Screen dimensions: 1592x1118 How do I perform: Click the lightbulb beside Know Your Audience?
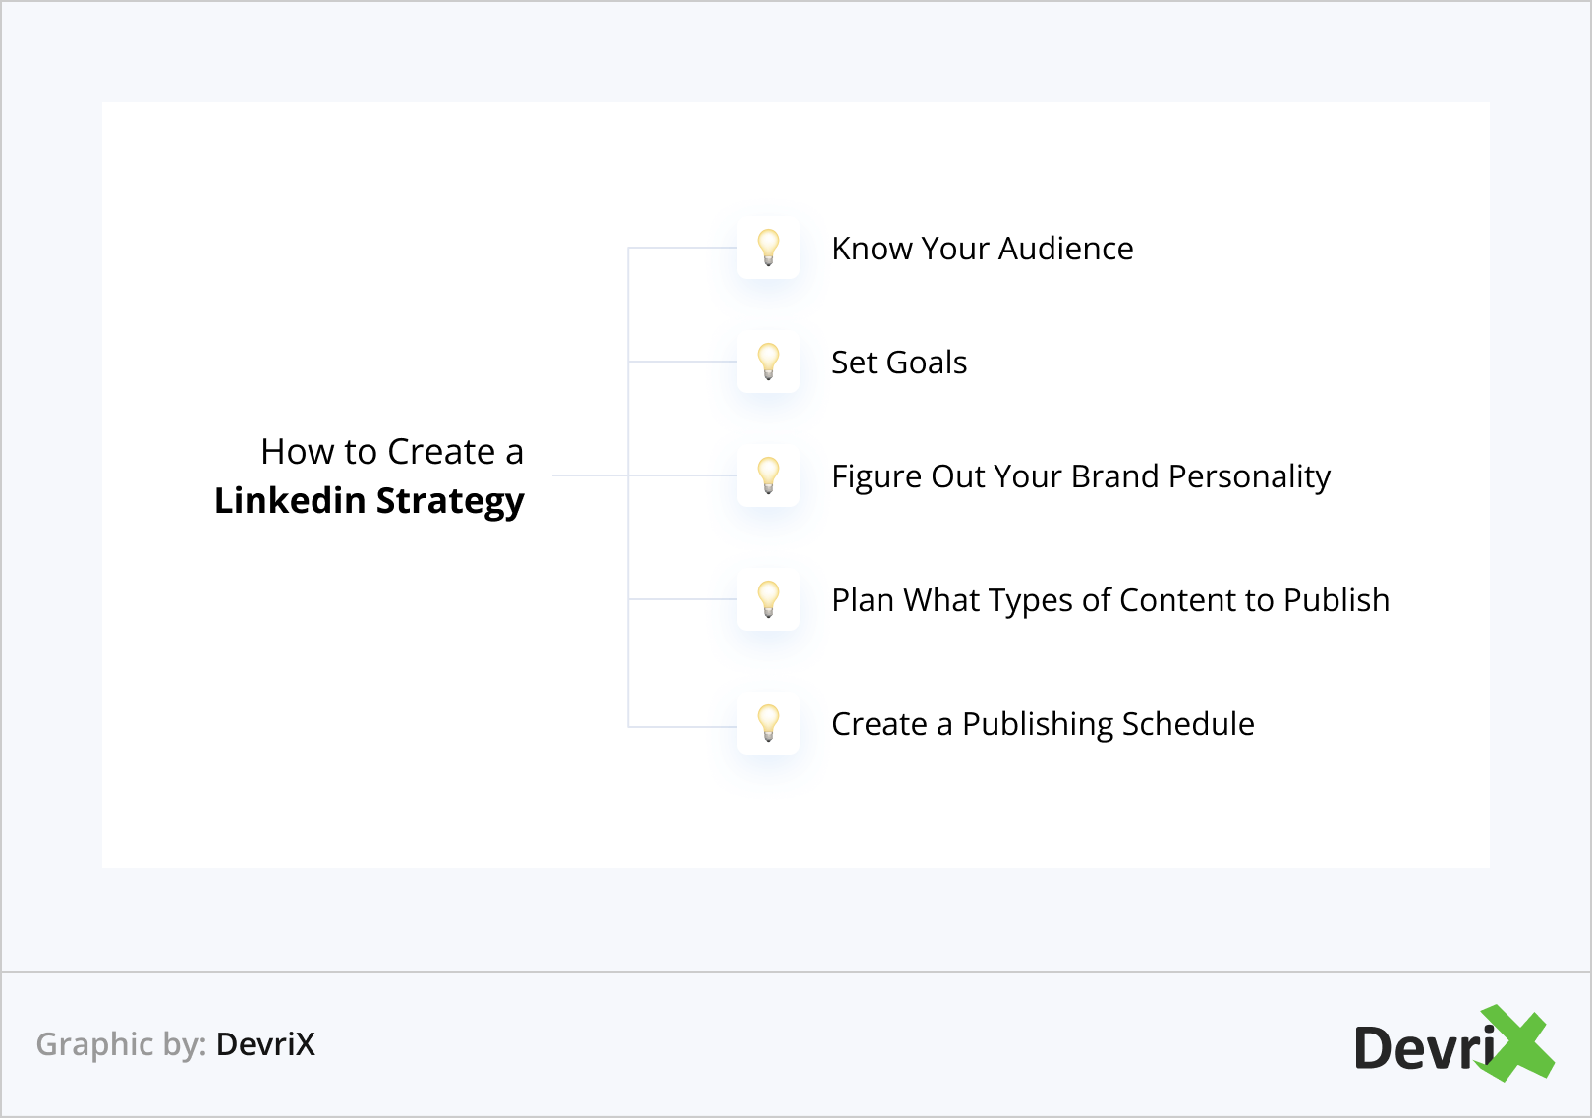[x=768, y=248]
